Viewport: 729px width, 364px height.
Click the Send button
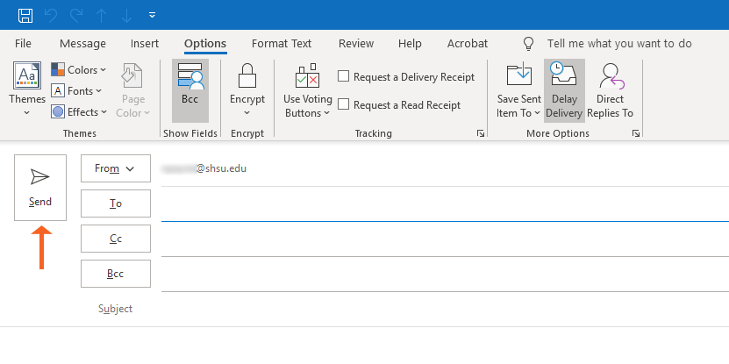(40, 188)
